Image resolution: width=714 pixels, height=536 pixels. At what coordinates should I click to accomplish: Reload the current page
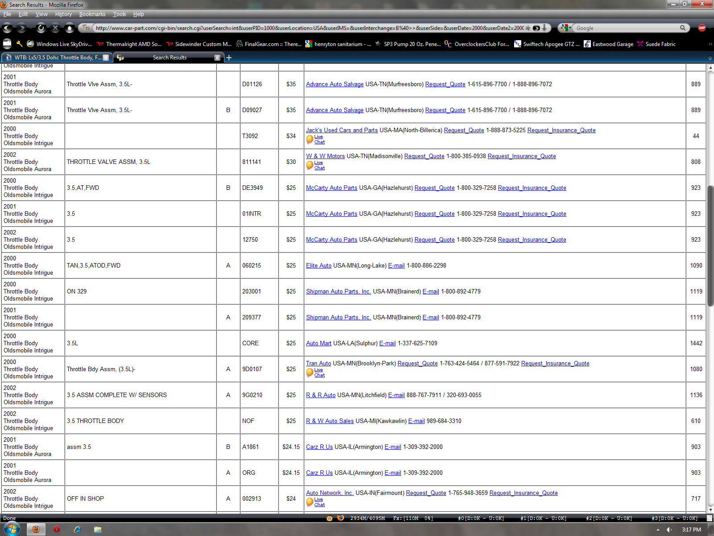tap(41, 28)
